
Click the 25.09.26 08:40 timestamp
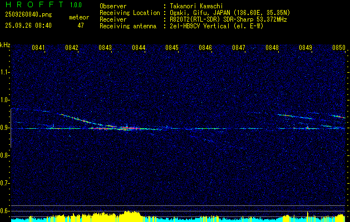(x=28, y=26)
